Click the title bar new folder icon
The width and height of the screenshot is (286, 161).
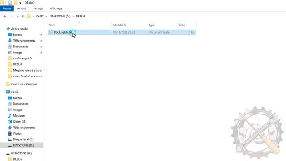point(16,3)
